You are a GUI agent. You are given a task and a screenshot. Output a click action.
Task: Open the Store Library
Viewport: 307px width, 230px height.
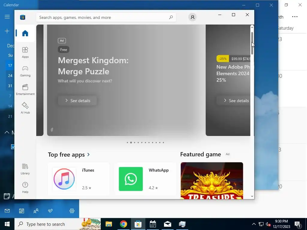25,169
